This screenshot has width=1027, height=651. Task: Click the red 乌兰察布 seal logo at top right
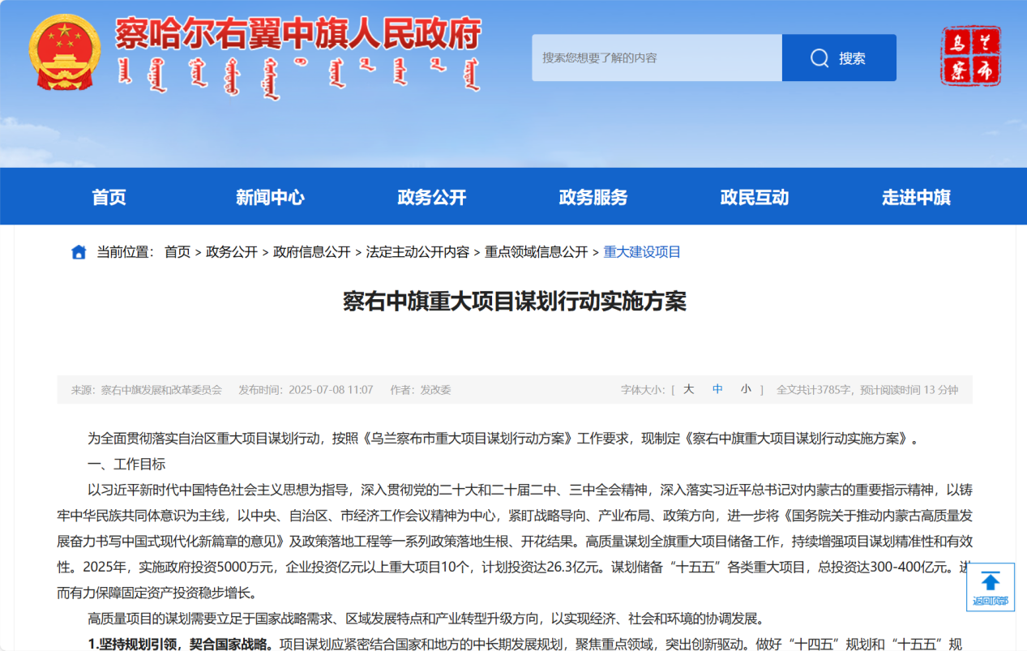970,55
